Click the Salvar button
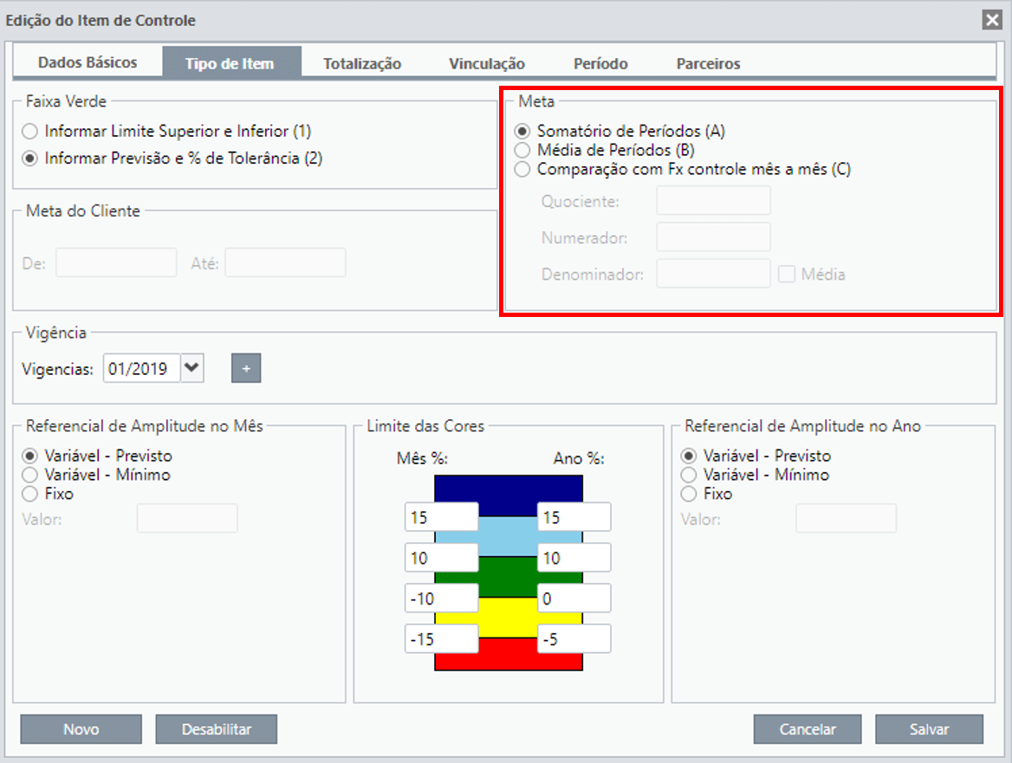The height and width of the screenshot is (763, 1012). 930,729
